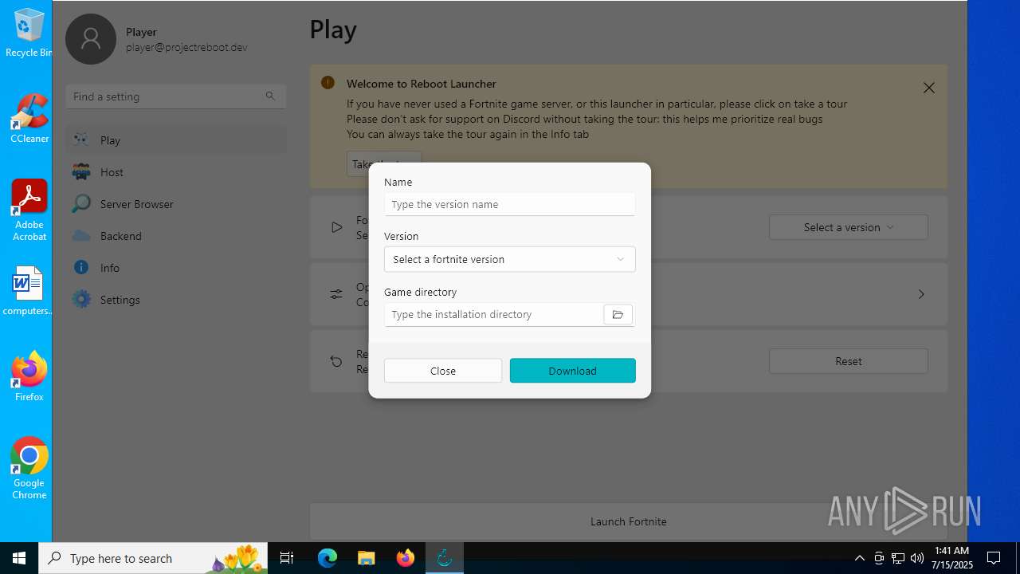Click the Download button
The image size is (1020, 574).
[x=572, y=371]
